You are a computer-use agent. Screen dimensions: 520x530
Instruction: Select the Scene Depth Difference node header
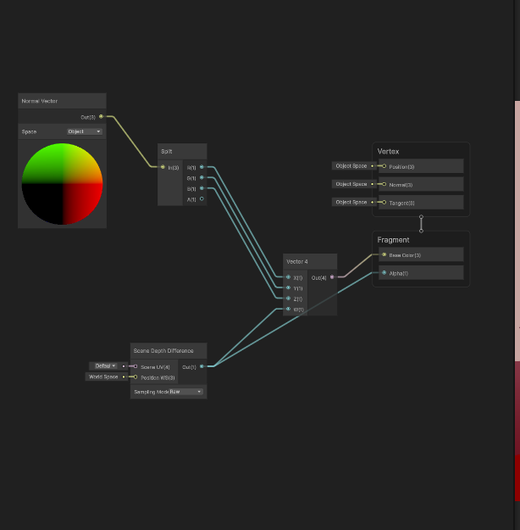[163, 350]
